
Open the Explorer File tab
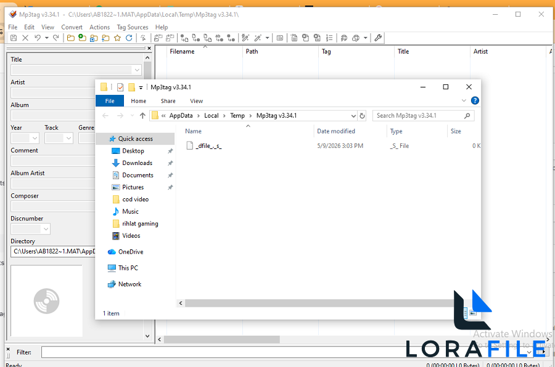(110, 101)
